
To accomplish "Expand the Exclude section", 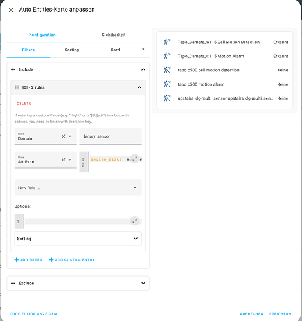I will [x=78, y=283].
